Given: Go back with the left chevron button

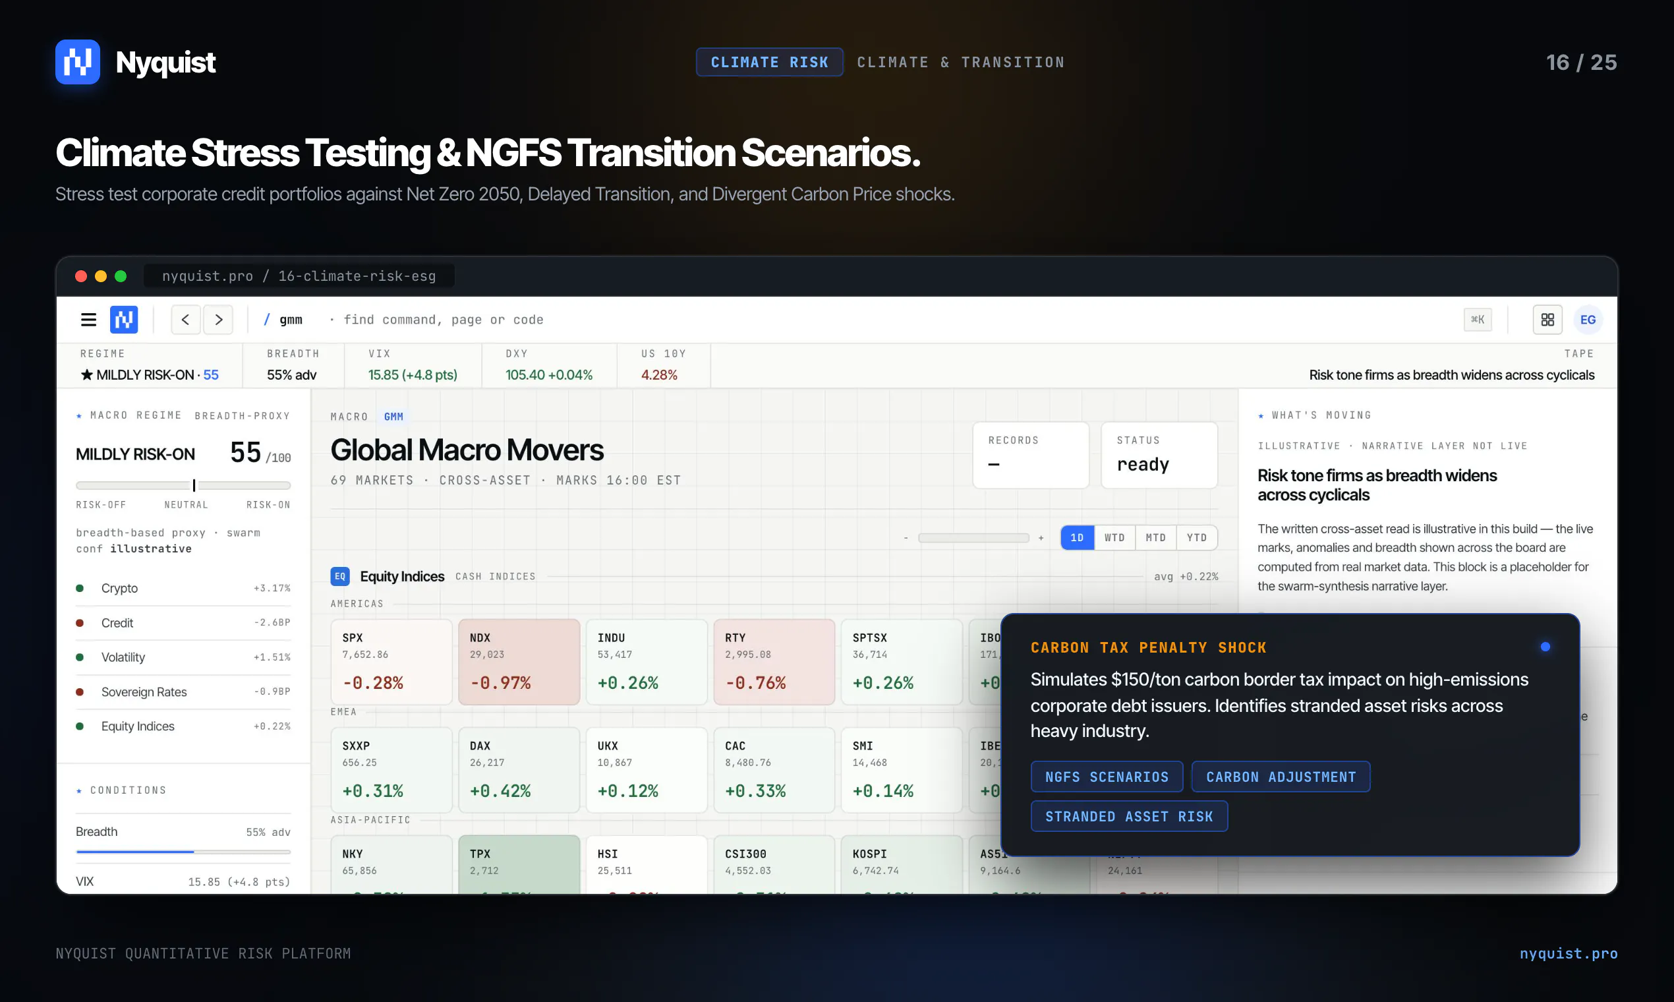Looking at the screenshot, I should click(x=186, y=319).
